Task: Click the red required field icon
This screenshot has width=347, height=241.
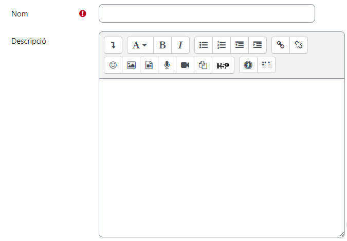Action: [x=83, y=13]
